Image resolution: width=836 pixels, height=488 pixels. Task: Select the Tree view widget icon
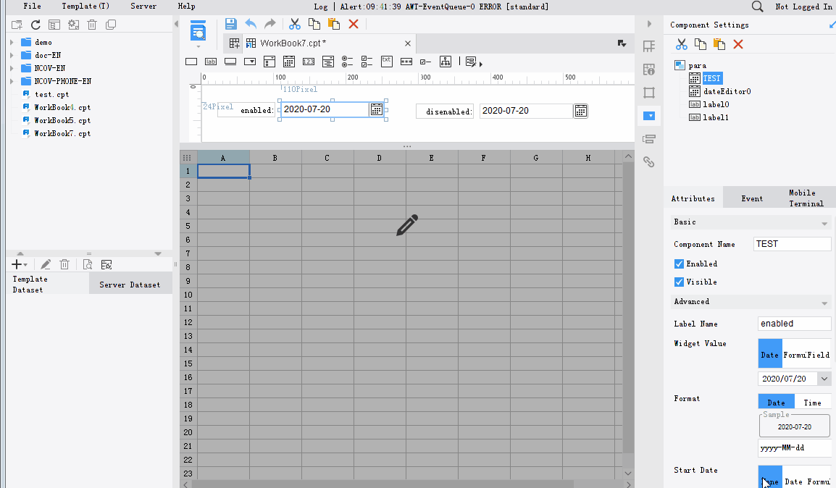pos(446,62)
